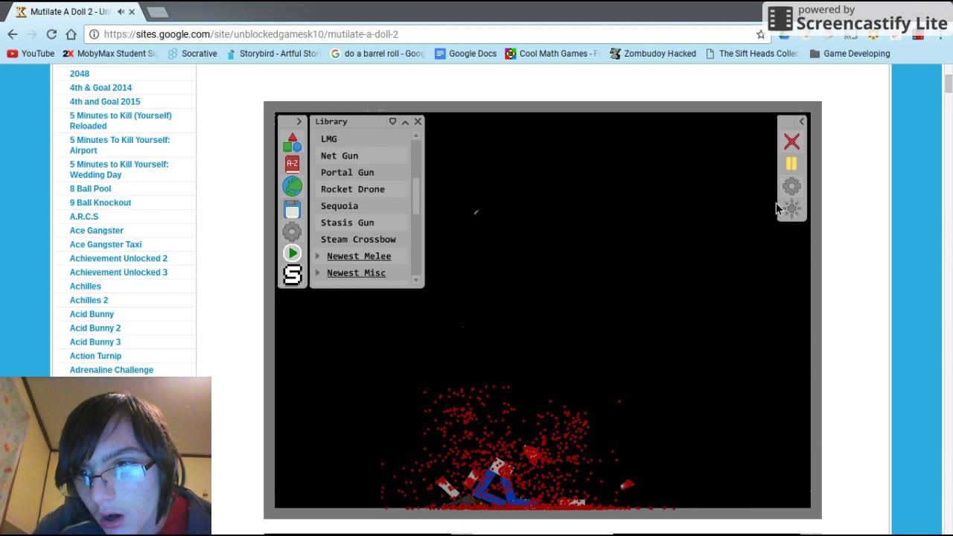Open the 9 Ball Knockout link
953x536 pixels.
click(x=101, y=202)
